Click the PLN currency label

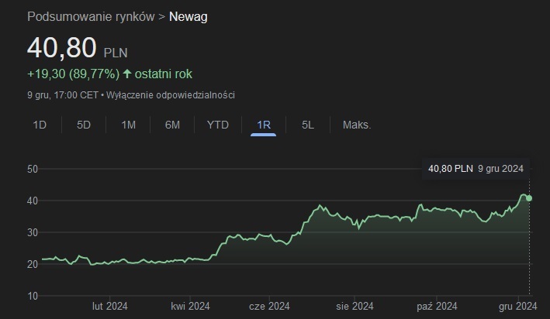(x=116, y=53)
